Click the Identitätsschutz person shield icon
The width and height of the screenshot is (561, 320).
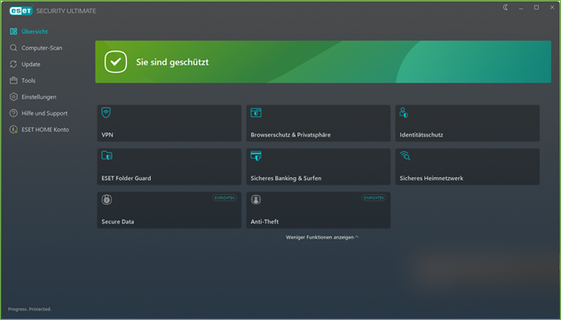pos(404,113)
